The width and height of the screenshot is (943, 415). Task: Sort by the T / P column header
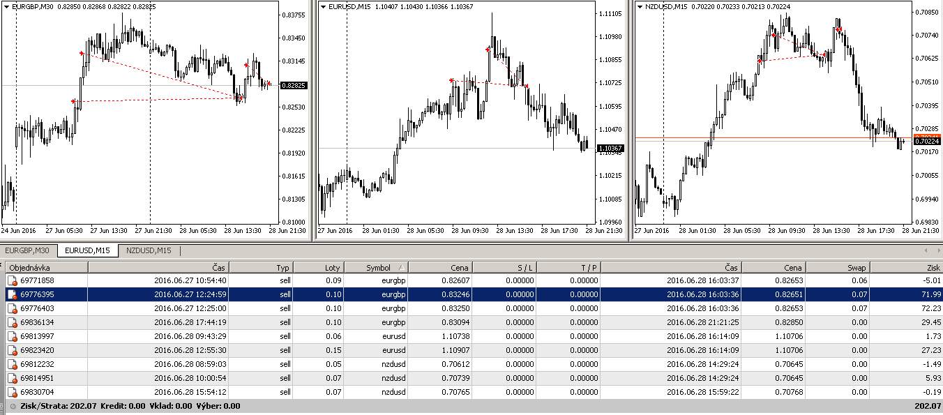(x=568, y=267)
